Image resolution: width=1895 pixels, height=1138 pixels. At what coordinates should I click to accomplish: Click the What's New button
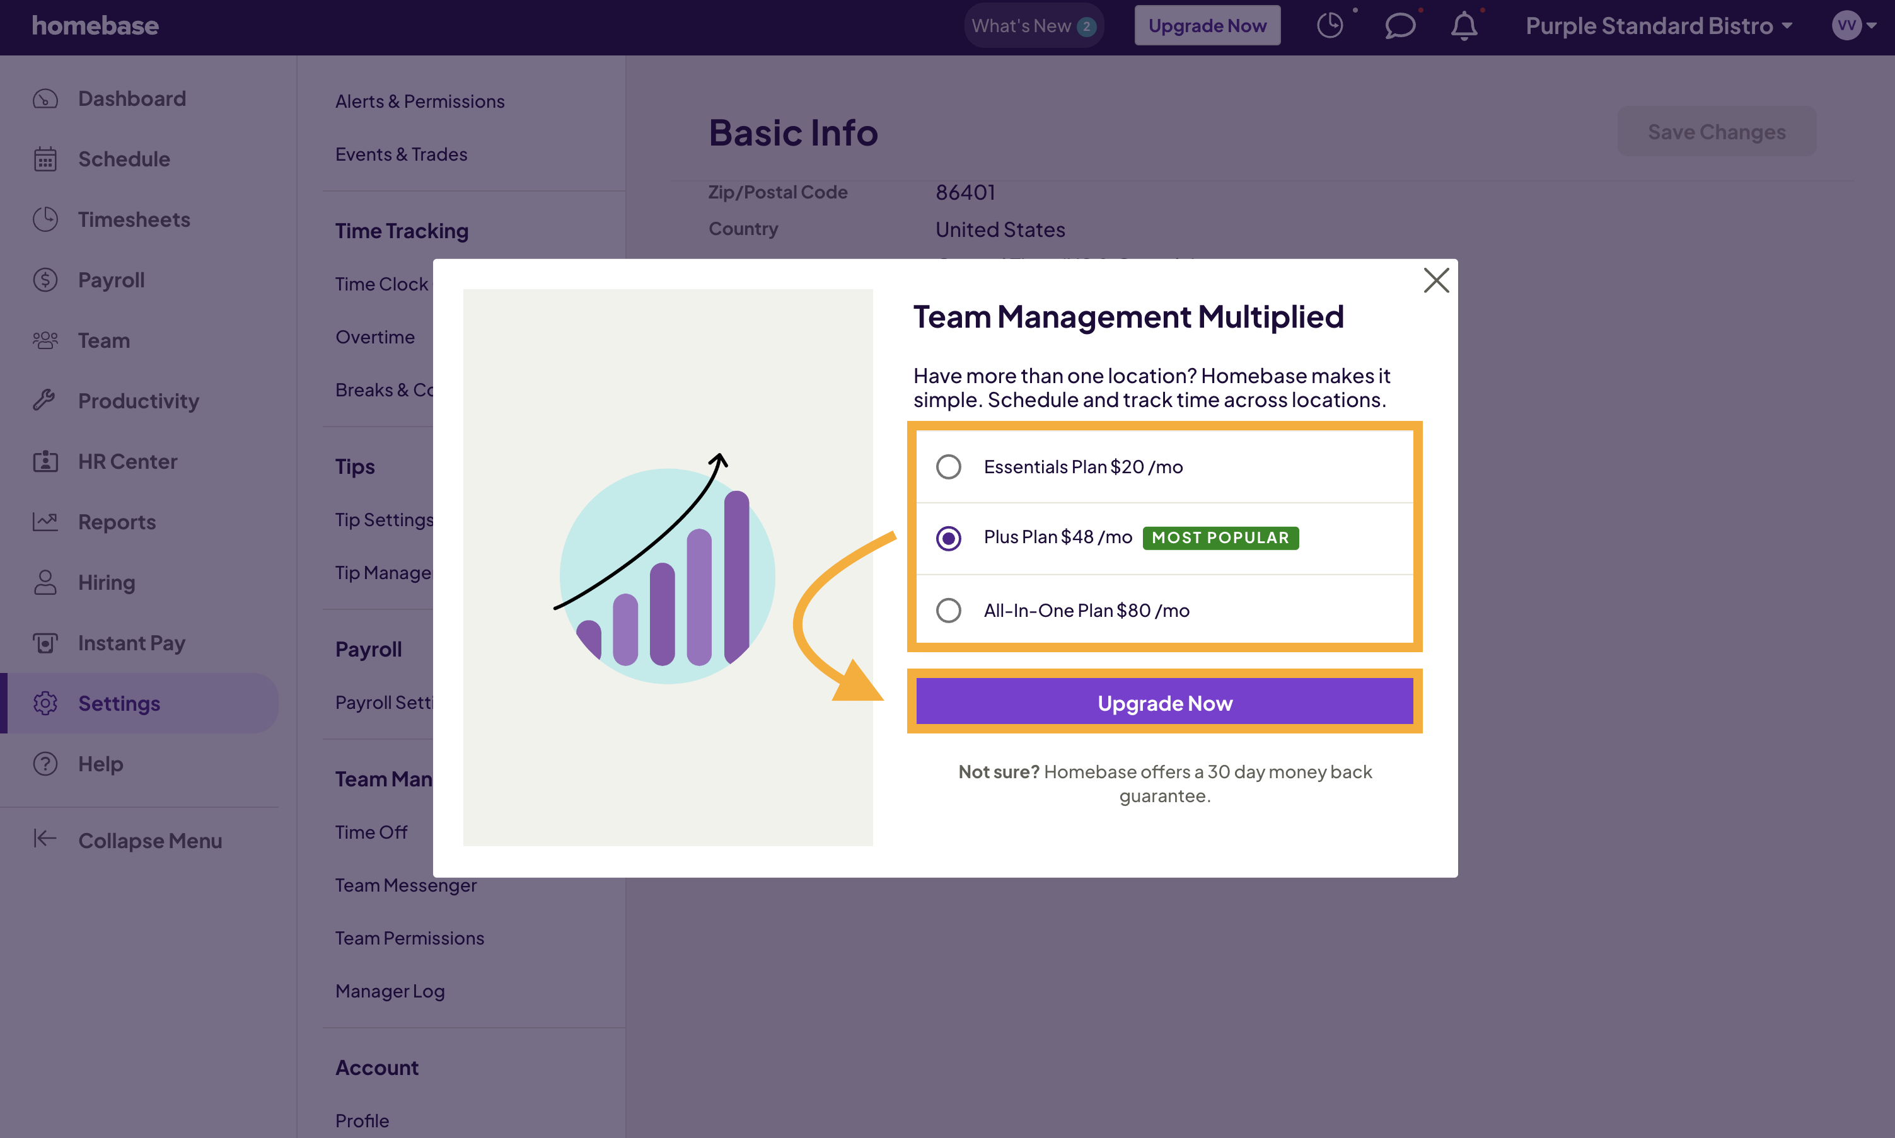[x=1033, y=25]
